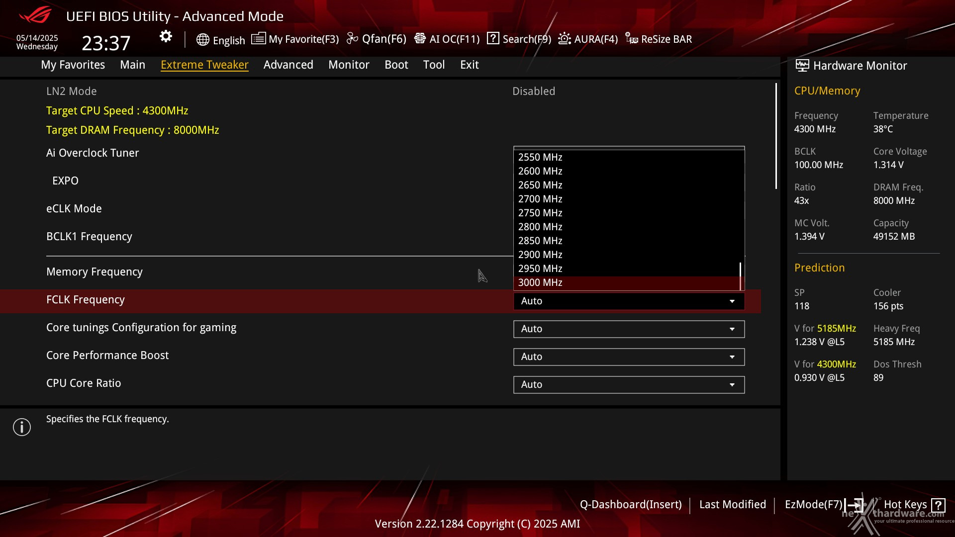Open My Favorites tab
Screen dimensions: 955x537
pyautogui.click(x=73, y=65)
